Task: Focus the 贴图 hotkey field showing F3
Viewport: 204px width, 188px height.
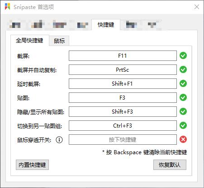Action: 123,98
